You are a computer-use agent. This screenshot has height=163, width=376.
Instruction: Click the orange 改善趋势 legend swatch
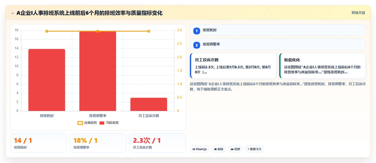click(80, 123)
